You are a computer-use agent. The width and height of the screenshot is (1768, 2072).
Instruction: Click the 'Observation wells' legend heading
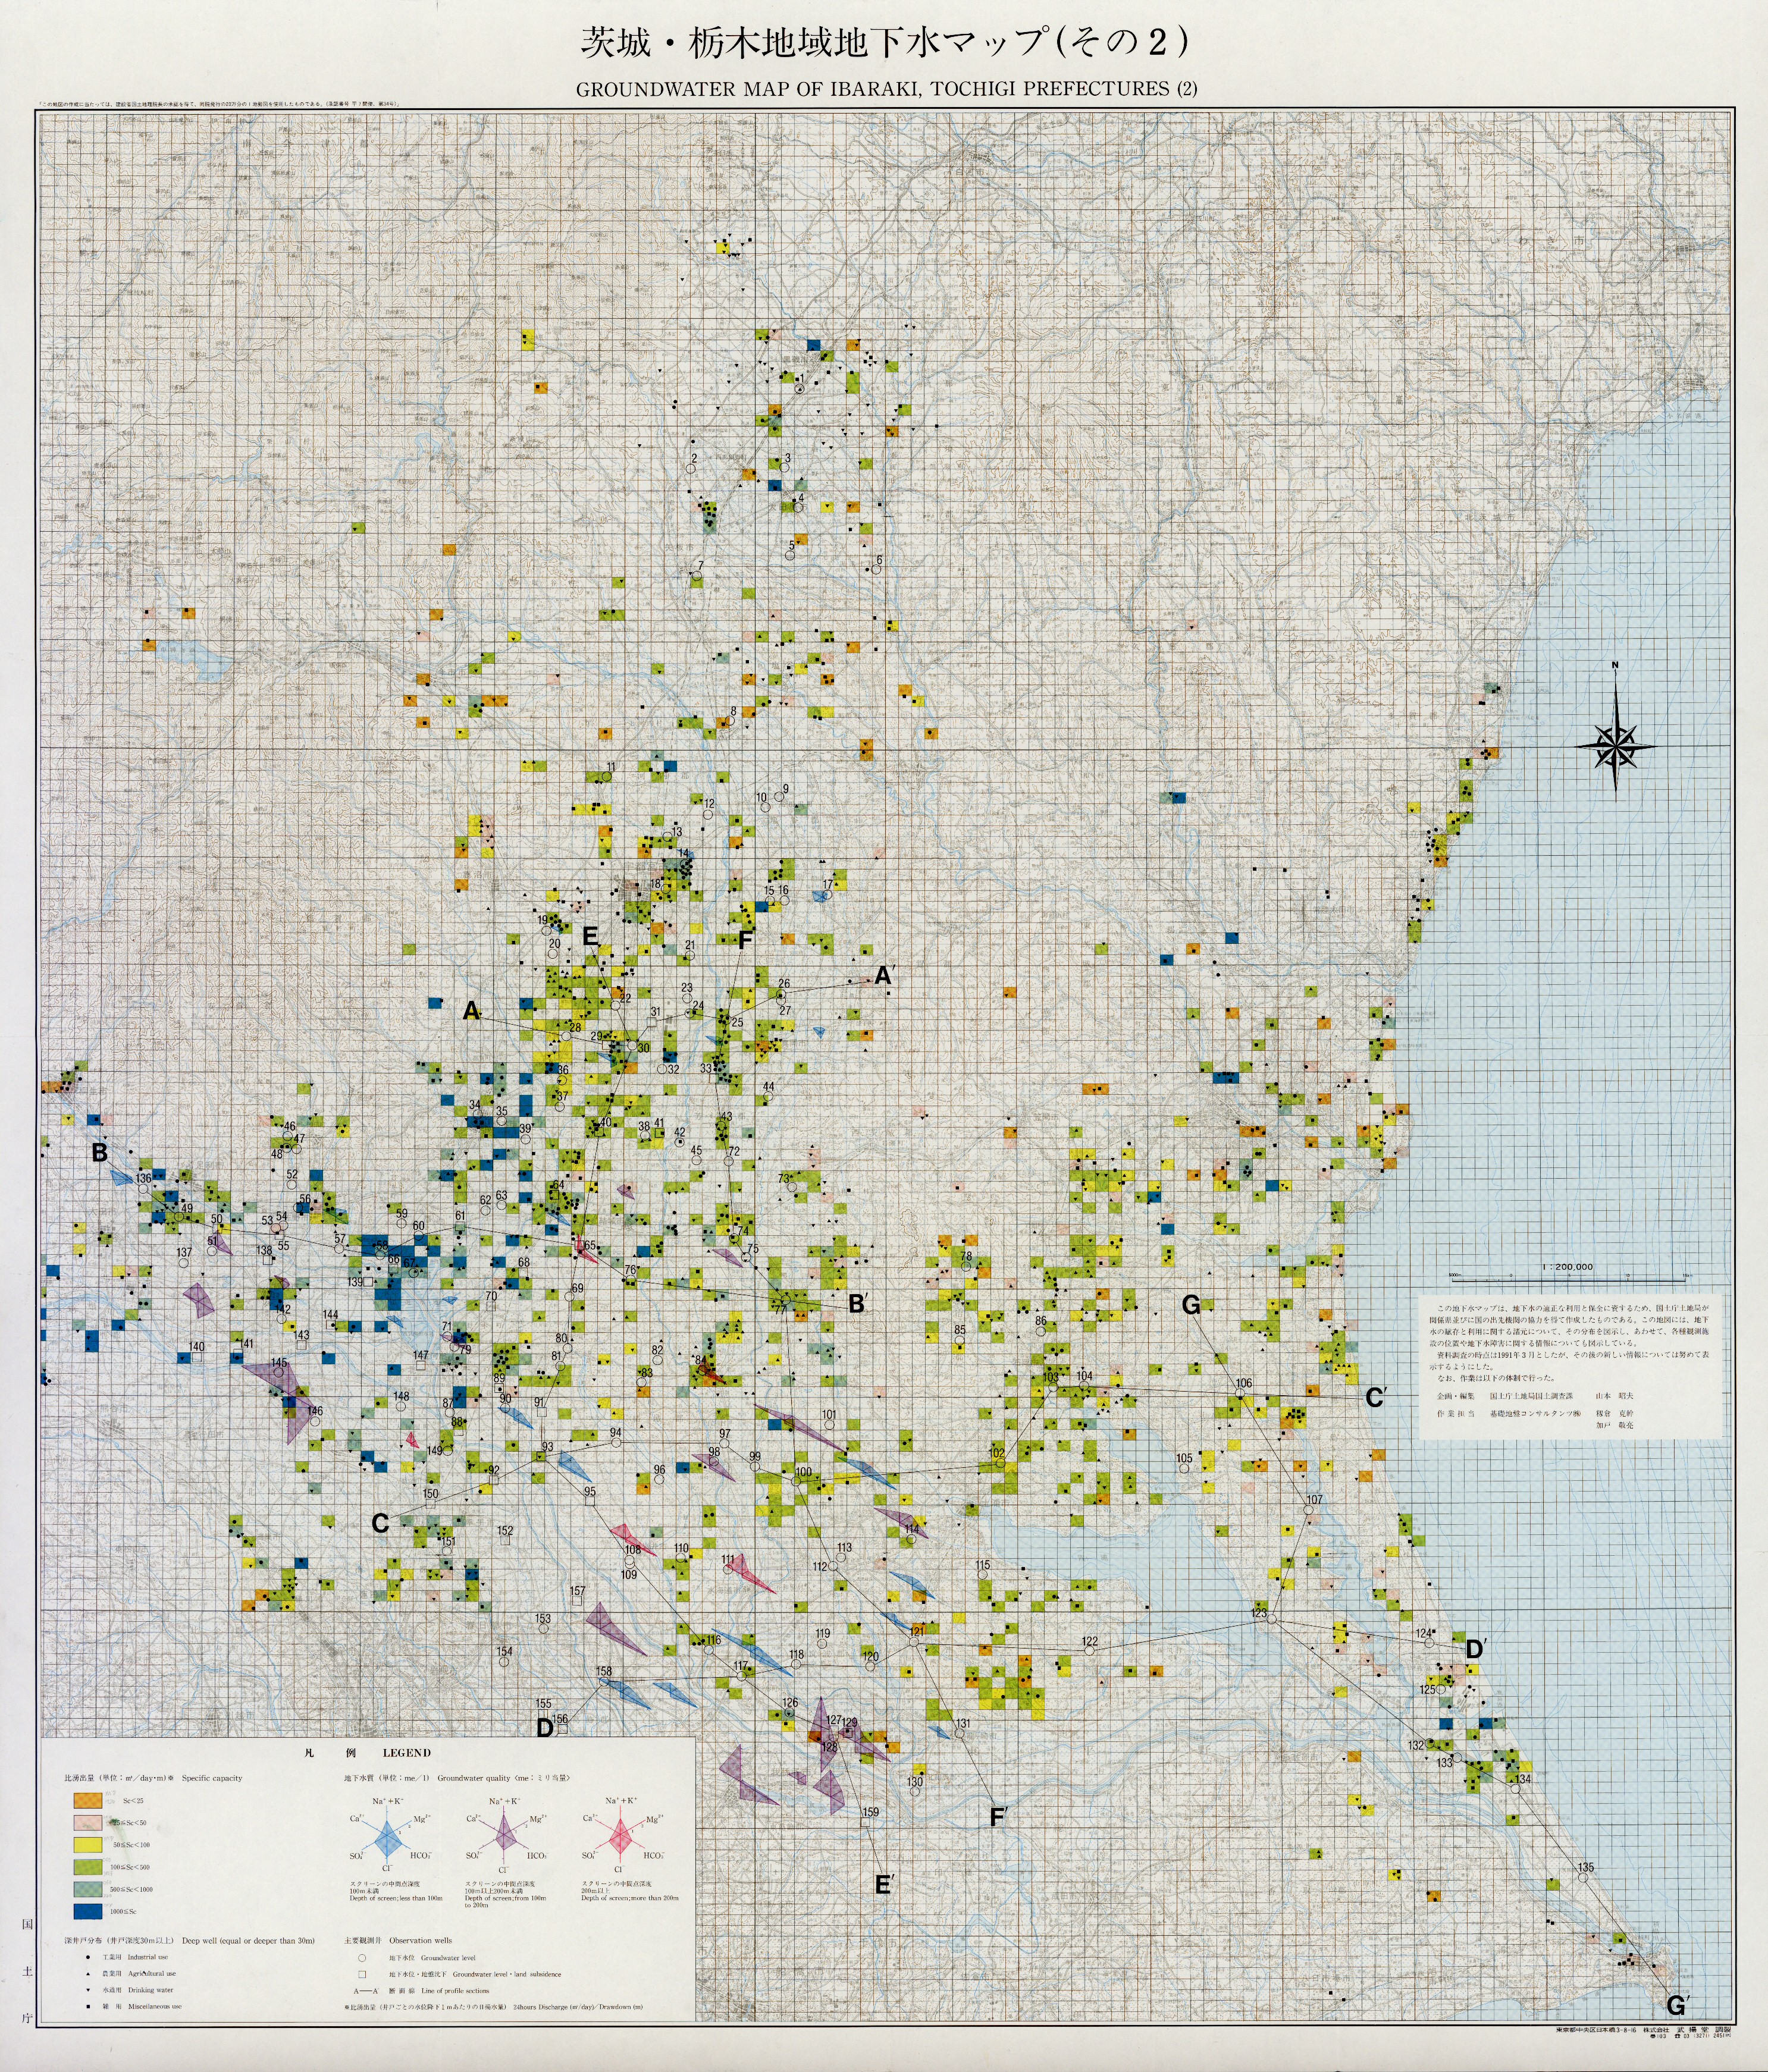point(421,1941)
